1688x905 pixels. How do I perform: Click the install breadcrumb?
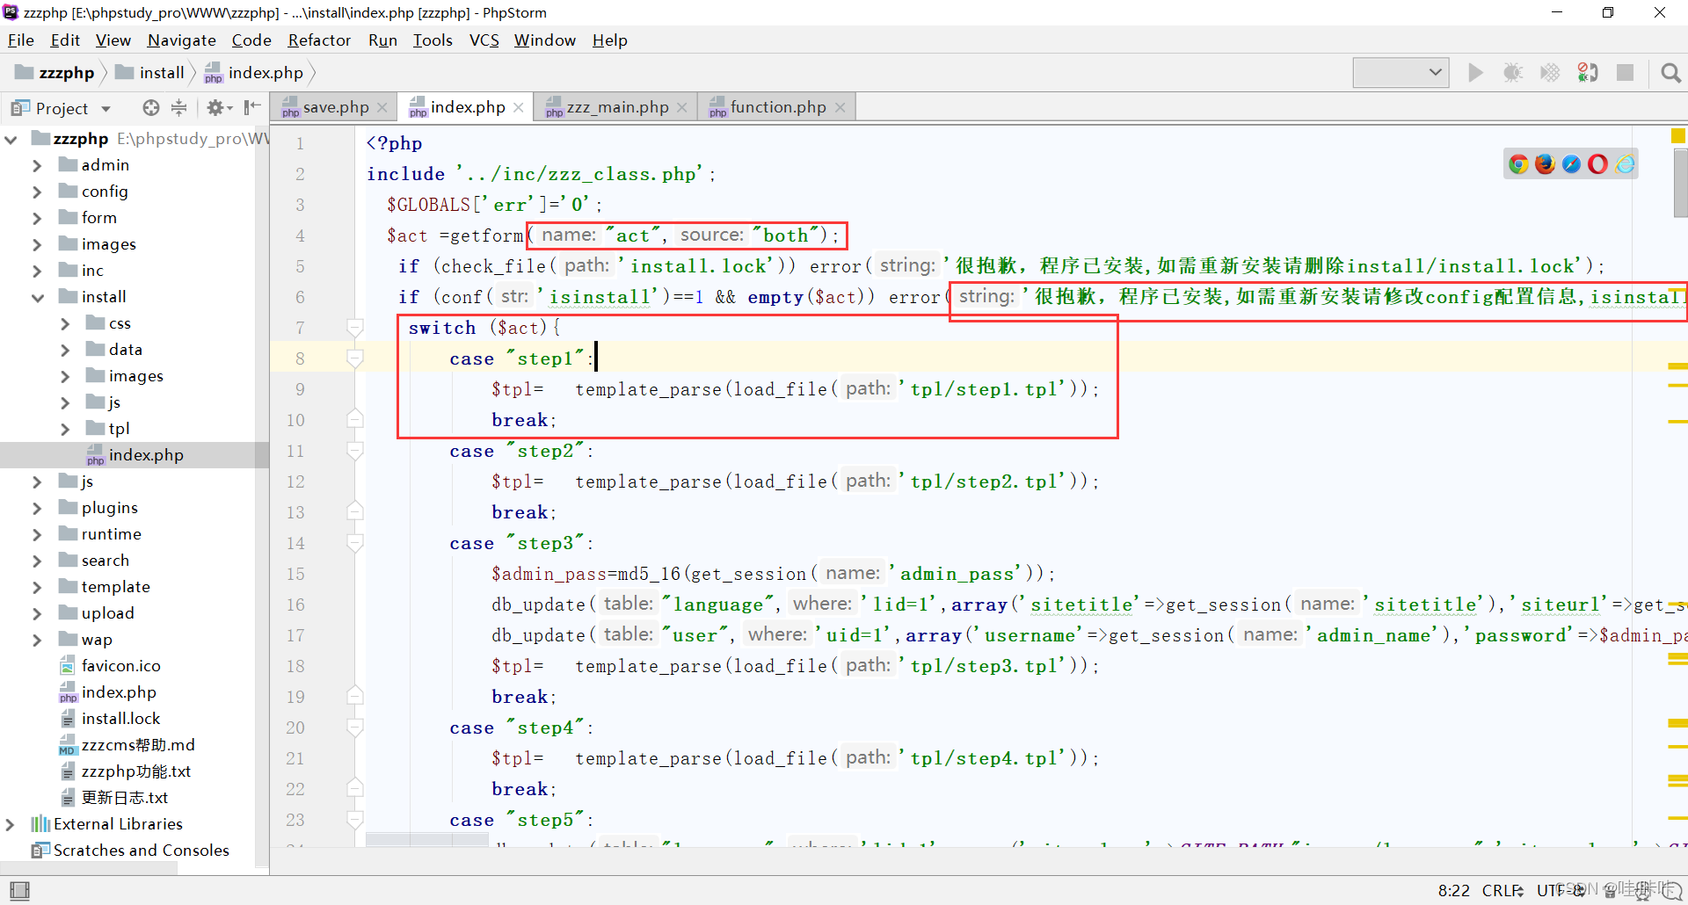coord(150,73)
